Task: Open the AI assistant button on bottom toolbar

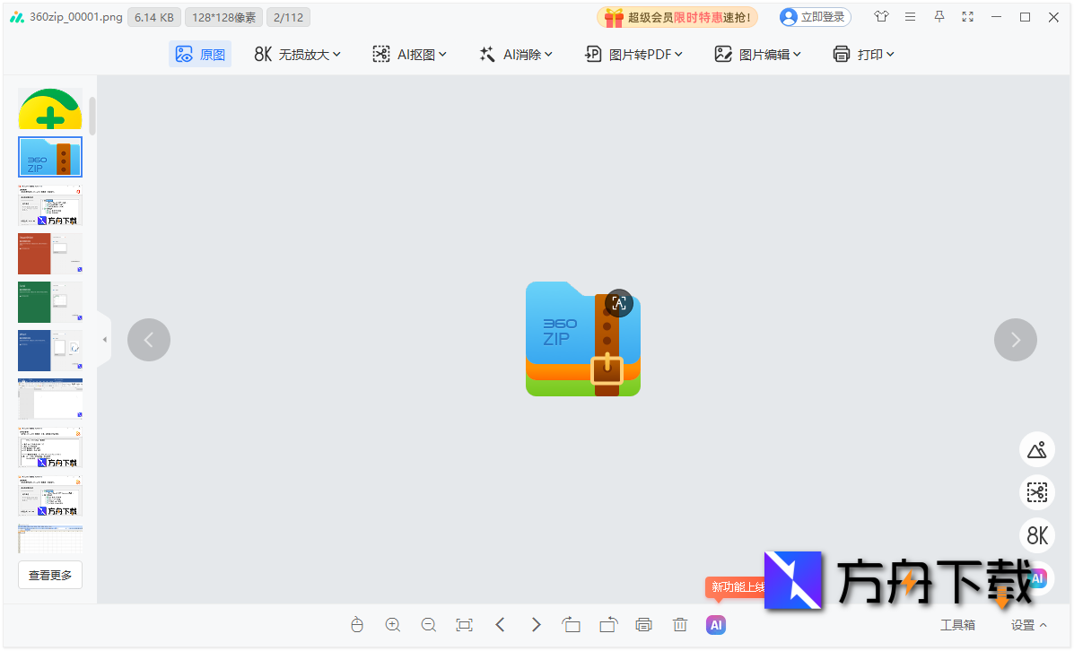Action: click(715, 624)
